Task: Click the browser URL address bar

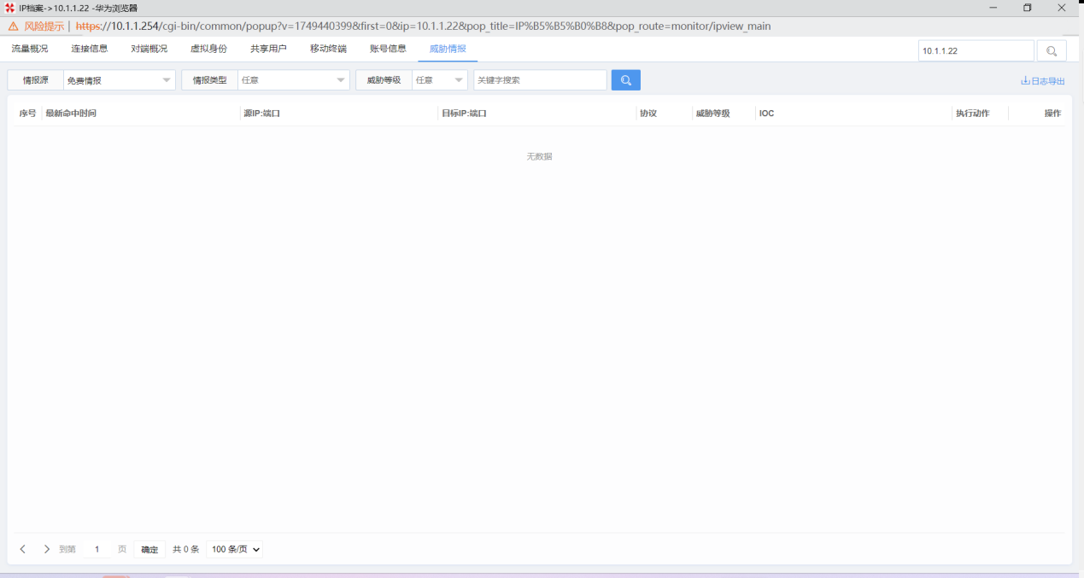Action: coord(423,26)
